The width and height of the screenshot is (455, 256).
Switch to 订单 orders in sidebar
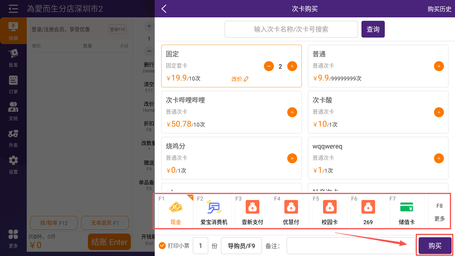(x=13, y=84)
